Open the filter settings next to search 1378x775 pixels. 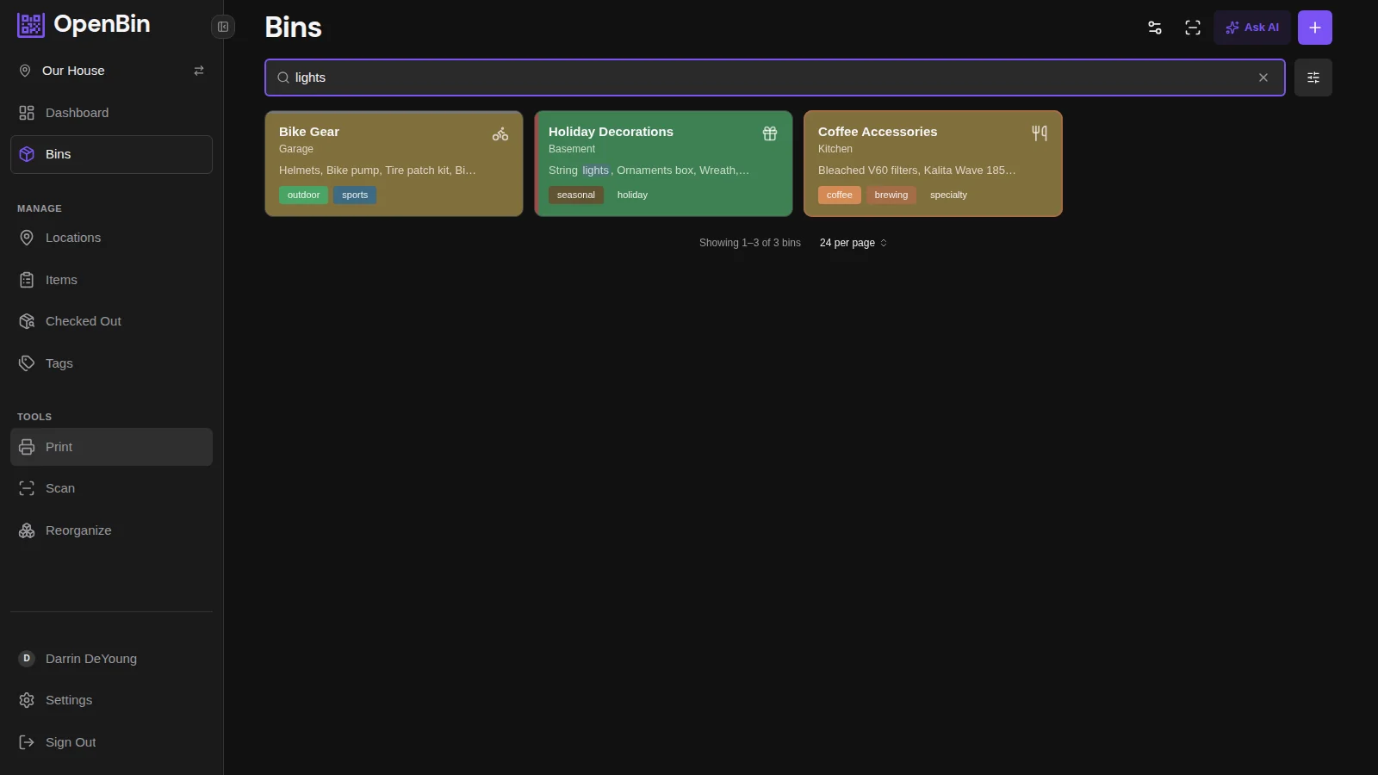click(1313, 77)
